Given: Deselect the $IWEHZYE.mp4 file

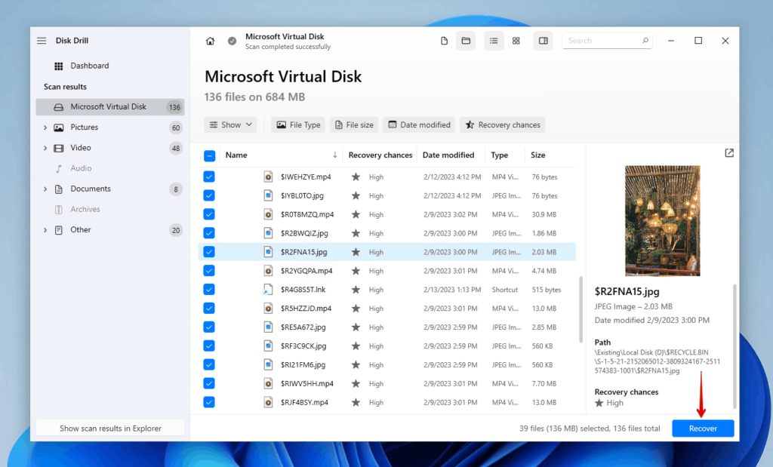Looking at the screenshot, I should (x=208, y=176).
